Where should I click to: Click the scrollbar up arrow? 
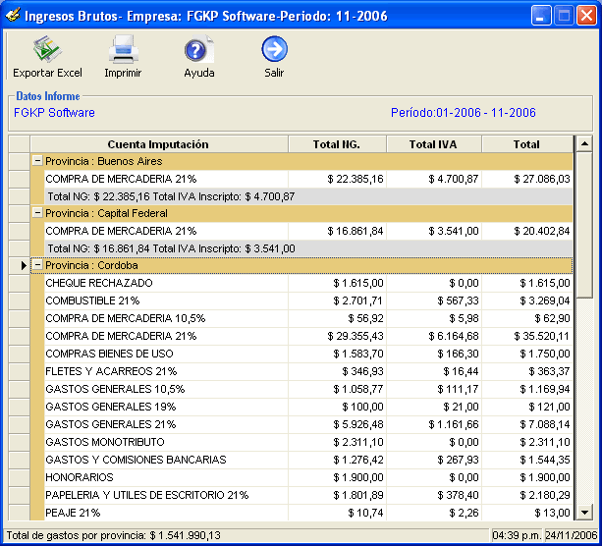coord(584,144)
